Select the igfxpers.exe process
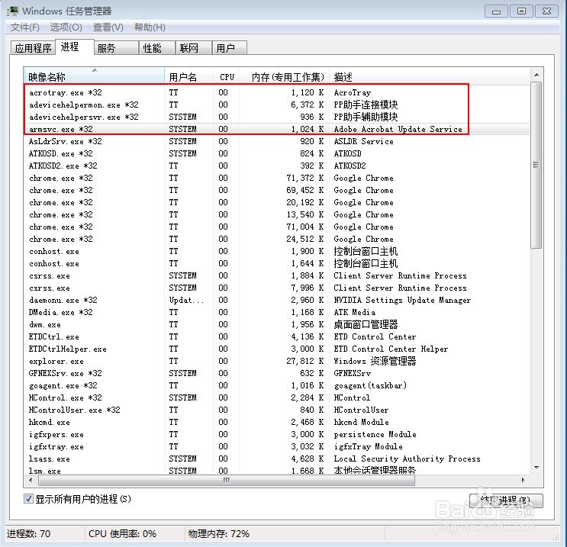This screenshot has width=567, height=547. coord(276,435)
